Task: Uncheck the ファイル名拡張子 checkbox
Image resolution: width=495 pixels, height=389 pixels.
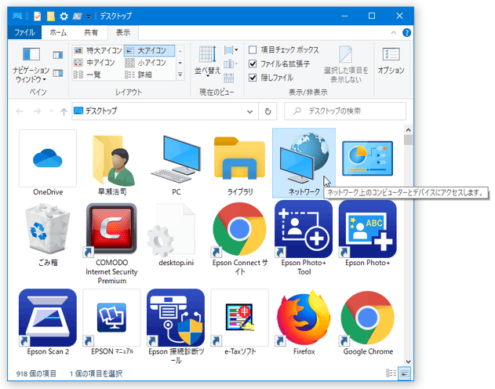Action: click(x=253, y=64)
